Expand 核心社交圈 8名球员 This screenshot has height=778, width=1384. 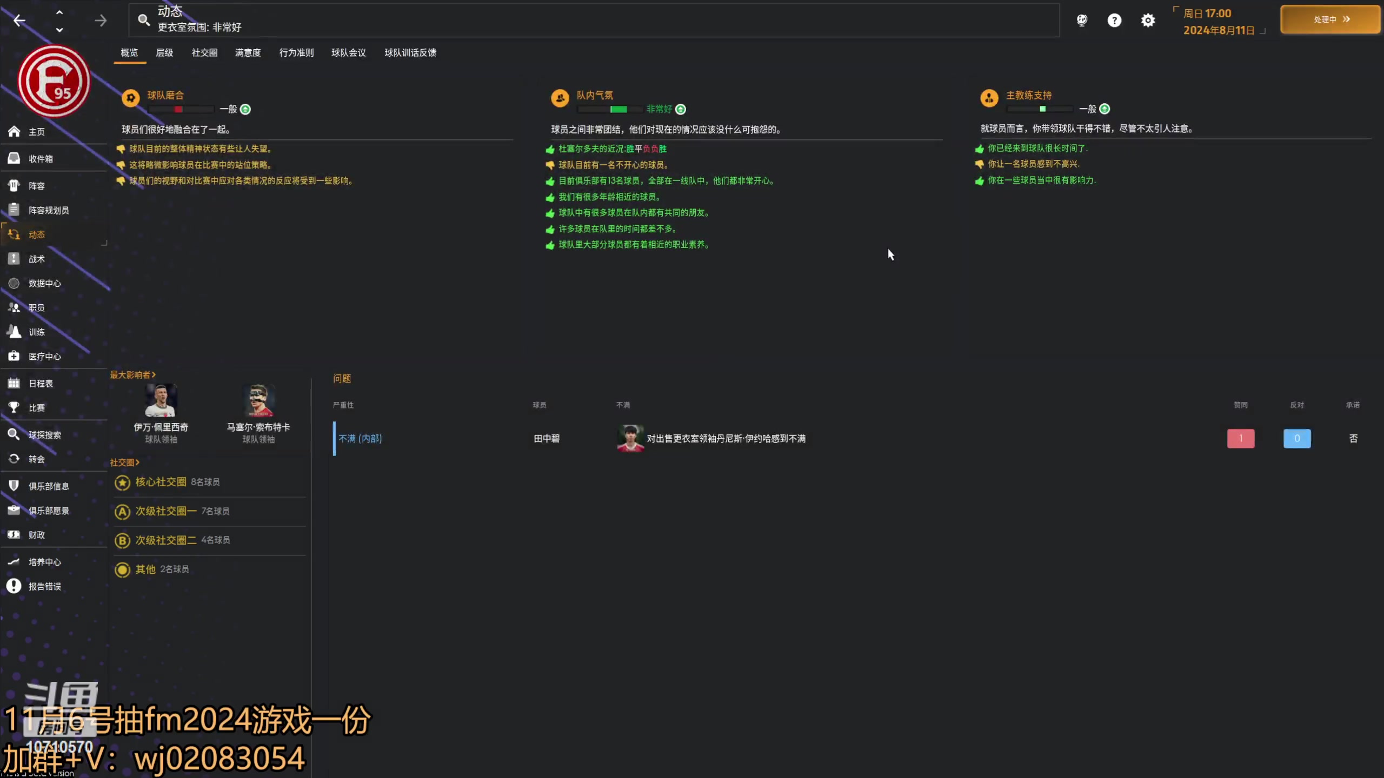point(210,482)
